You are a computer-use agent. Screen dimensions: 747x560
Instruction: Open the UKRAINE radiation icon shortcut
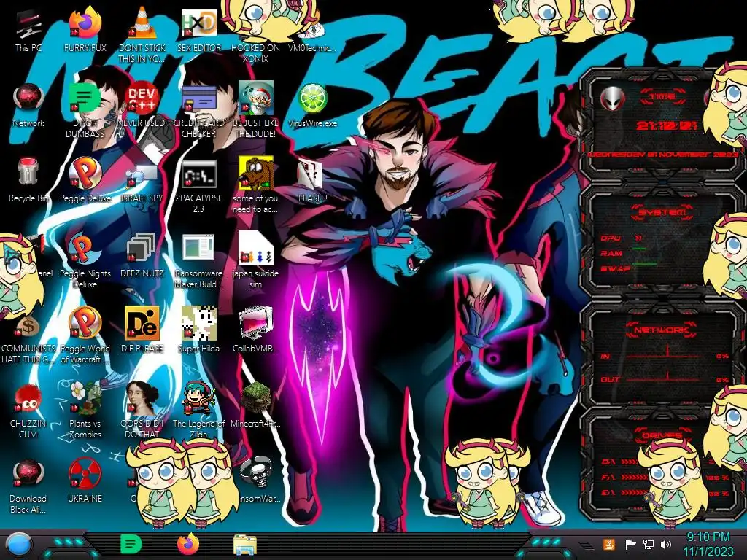click(x=85, y=481)
